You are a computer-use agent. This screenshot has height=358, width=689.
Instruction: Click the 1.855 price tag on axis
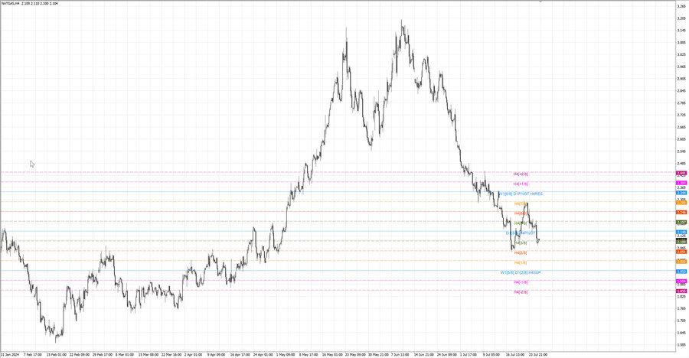coord(681,291)
